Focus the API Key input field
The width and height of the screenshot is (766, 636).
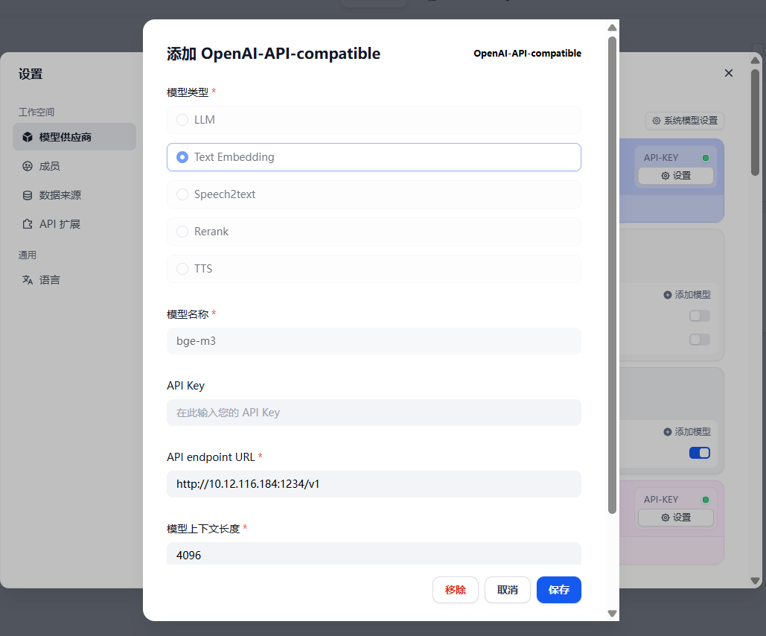coord(374,412)
